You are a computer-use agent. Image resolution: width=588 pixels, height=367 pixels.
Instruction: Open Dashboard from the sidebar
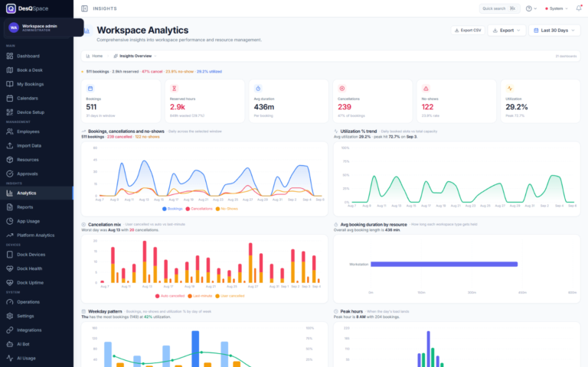[x=37, y=56]
